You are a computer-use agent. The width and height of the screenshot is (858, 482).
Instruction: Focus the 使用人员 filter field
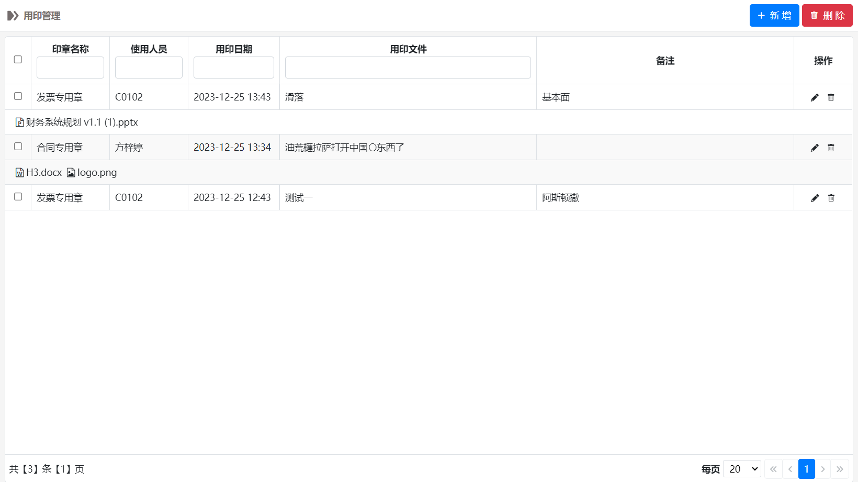149,68
